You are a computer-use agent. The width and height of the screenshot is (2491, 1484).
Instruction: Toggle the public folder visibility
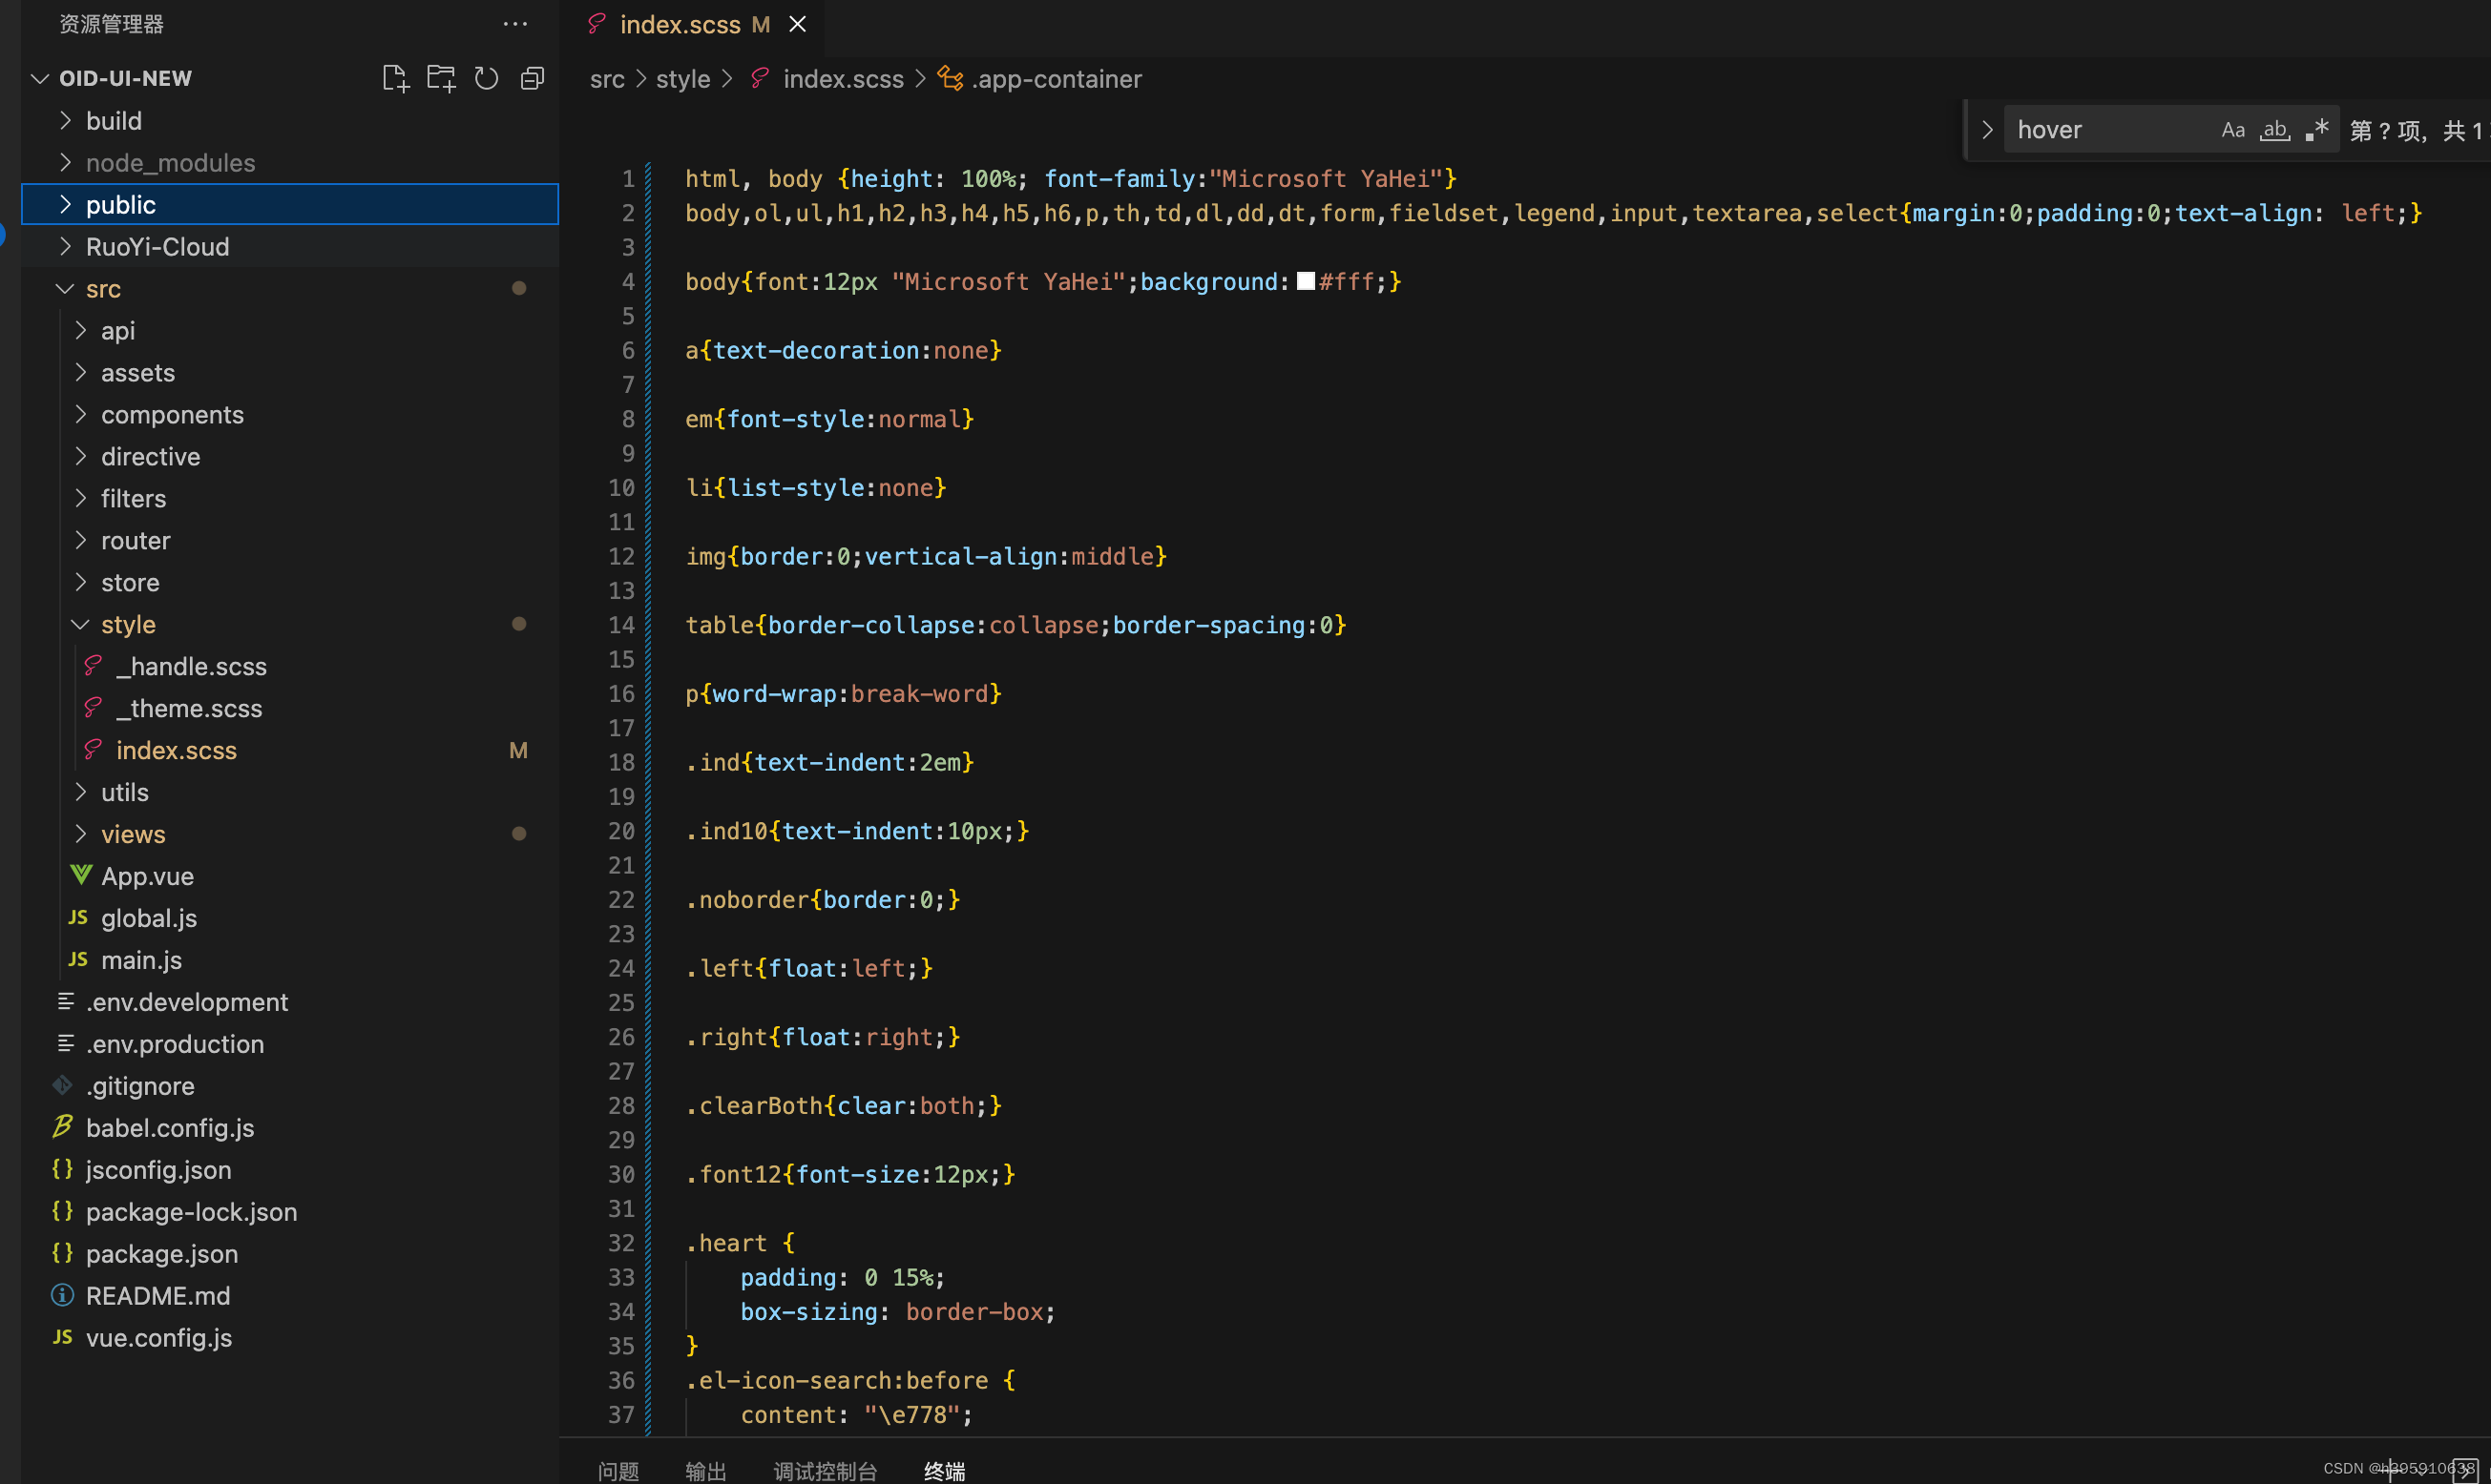64,203
